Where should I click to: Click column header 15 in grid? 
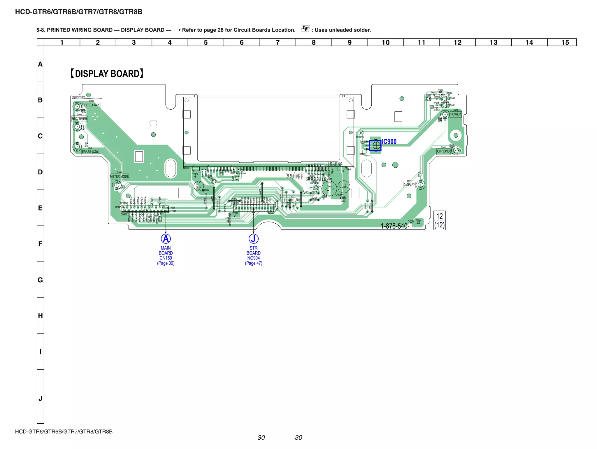[x=565, y=42]
